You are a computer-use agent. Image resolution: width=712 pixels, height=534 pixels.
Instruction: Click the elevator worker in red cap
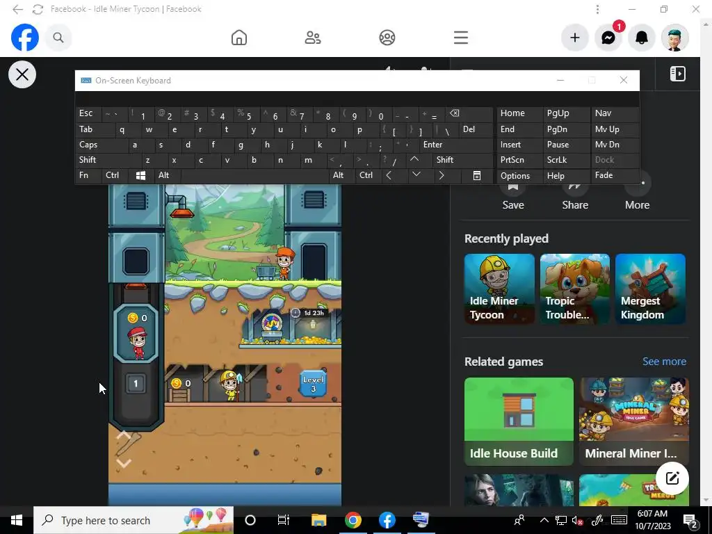coord(137,342)
